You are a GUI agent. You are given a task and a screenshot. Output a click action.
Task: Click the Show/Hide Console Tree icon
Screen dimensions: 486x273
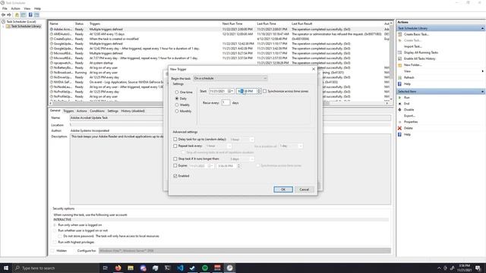click(x=24, y=15)
